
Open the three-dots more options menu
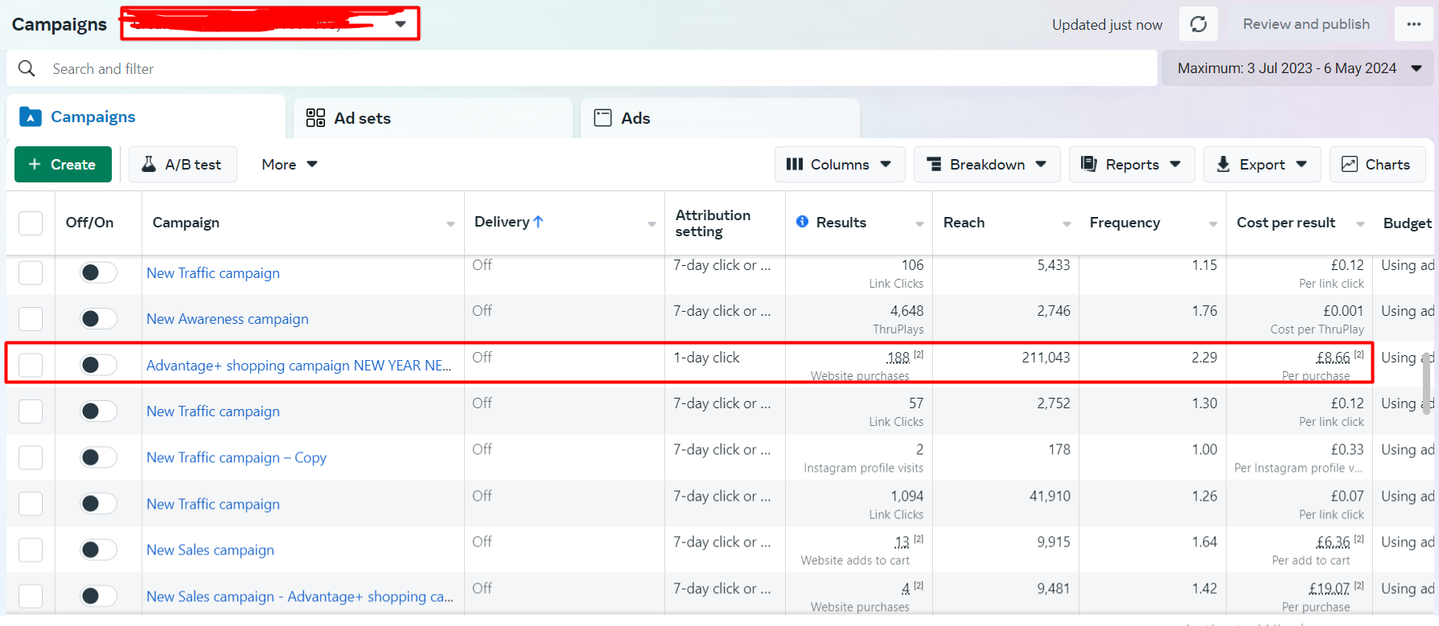tap(1413, 24)
